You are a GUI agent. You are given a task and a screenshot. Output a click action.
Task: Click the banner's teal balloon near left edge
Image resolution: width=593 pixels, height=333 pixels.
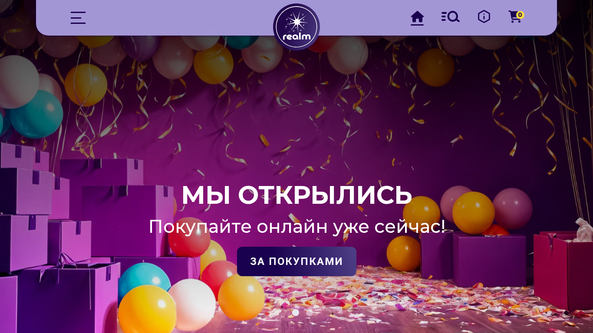[x=36, y=114]
